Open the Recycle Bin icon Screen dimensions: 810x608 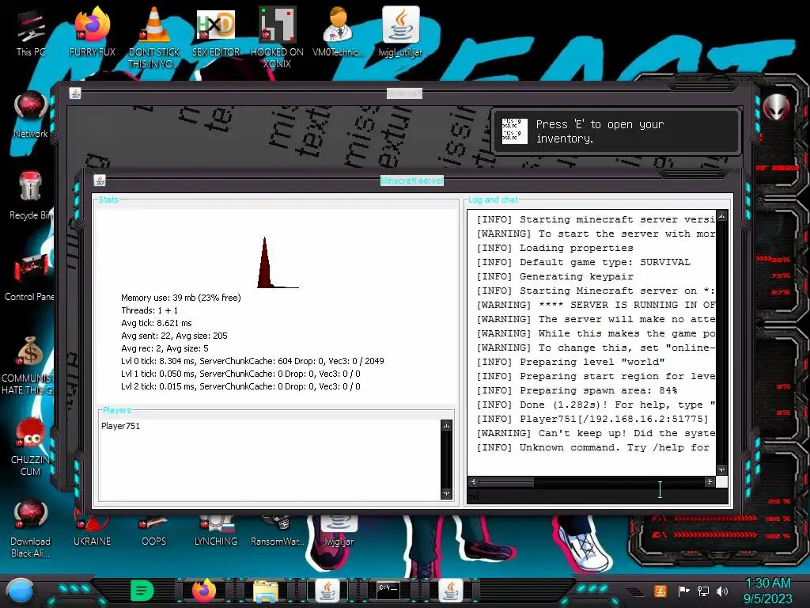point(31,196)
